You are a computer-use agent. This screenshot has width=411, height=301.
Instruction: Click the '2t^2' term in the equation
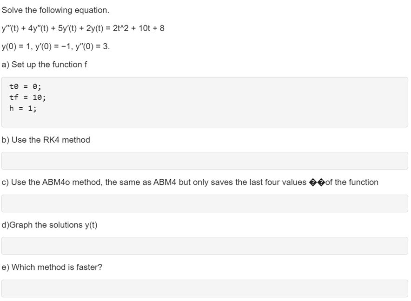[x=120, y=28]
